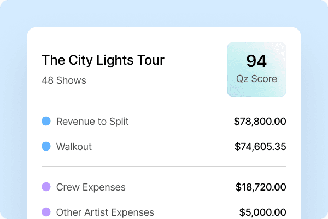The width and height of the screenshot is (328, 219).
Task: Select the Walkout row label
Action: pos(74,147)
